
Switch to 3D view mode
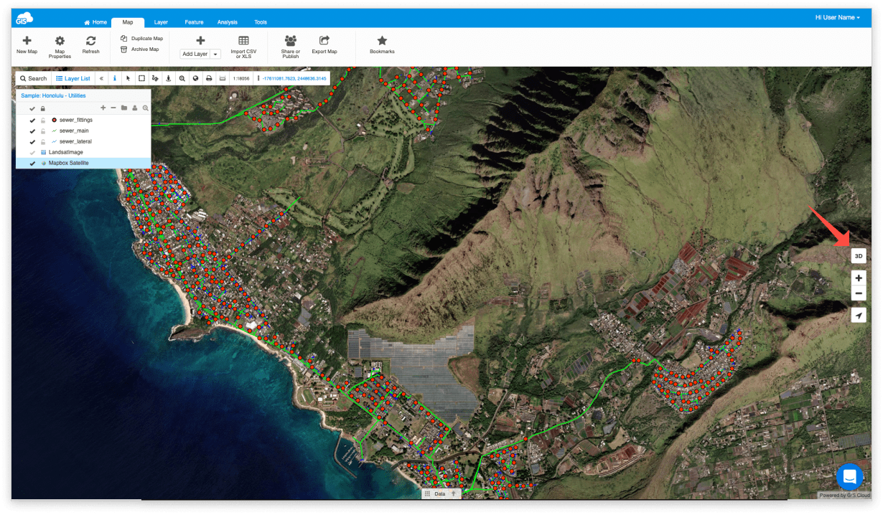pos(859,255)
